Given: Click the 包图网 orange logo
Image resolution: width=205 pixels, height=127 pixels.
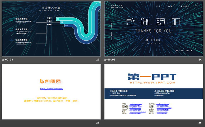Looking at the screenshot, I should point(50,81).
